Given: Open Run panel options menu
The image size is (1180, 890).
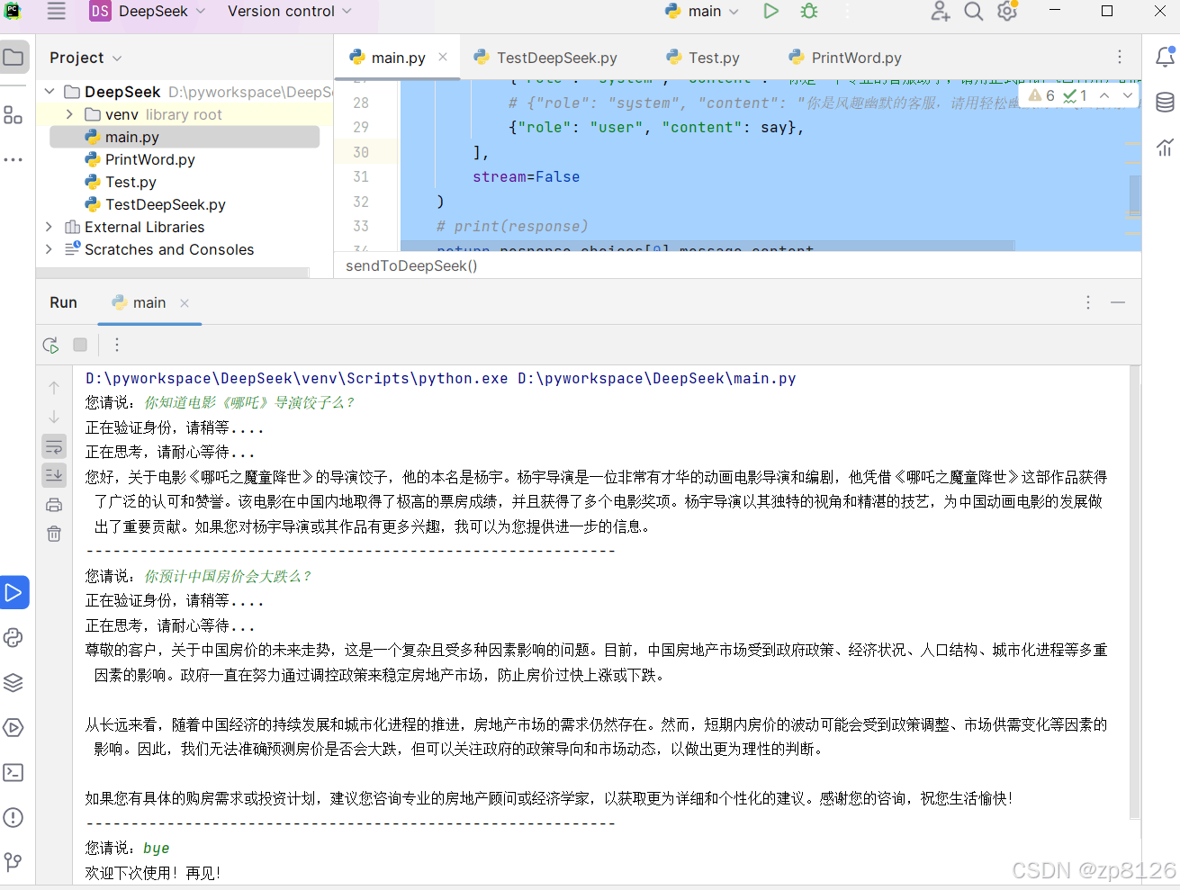Looking at the screenshot, I should (x=1088, y=302).
